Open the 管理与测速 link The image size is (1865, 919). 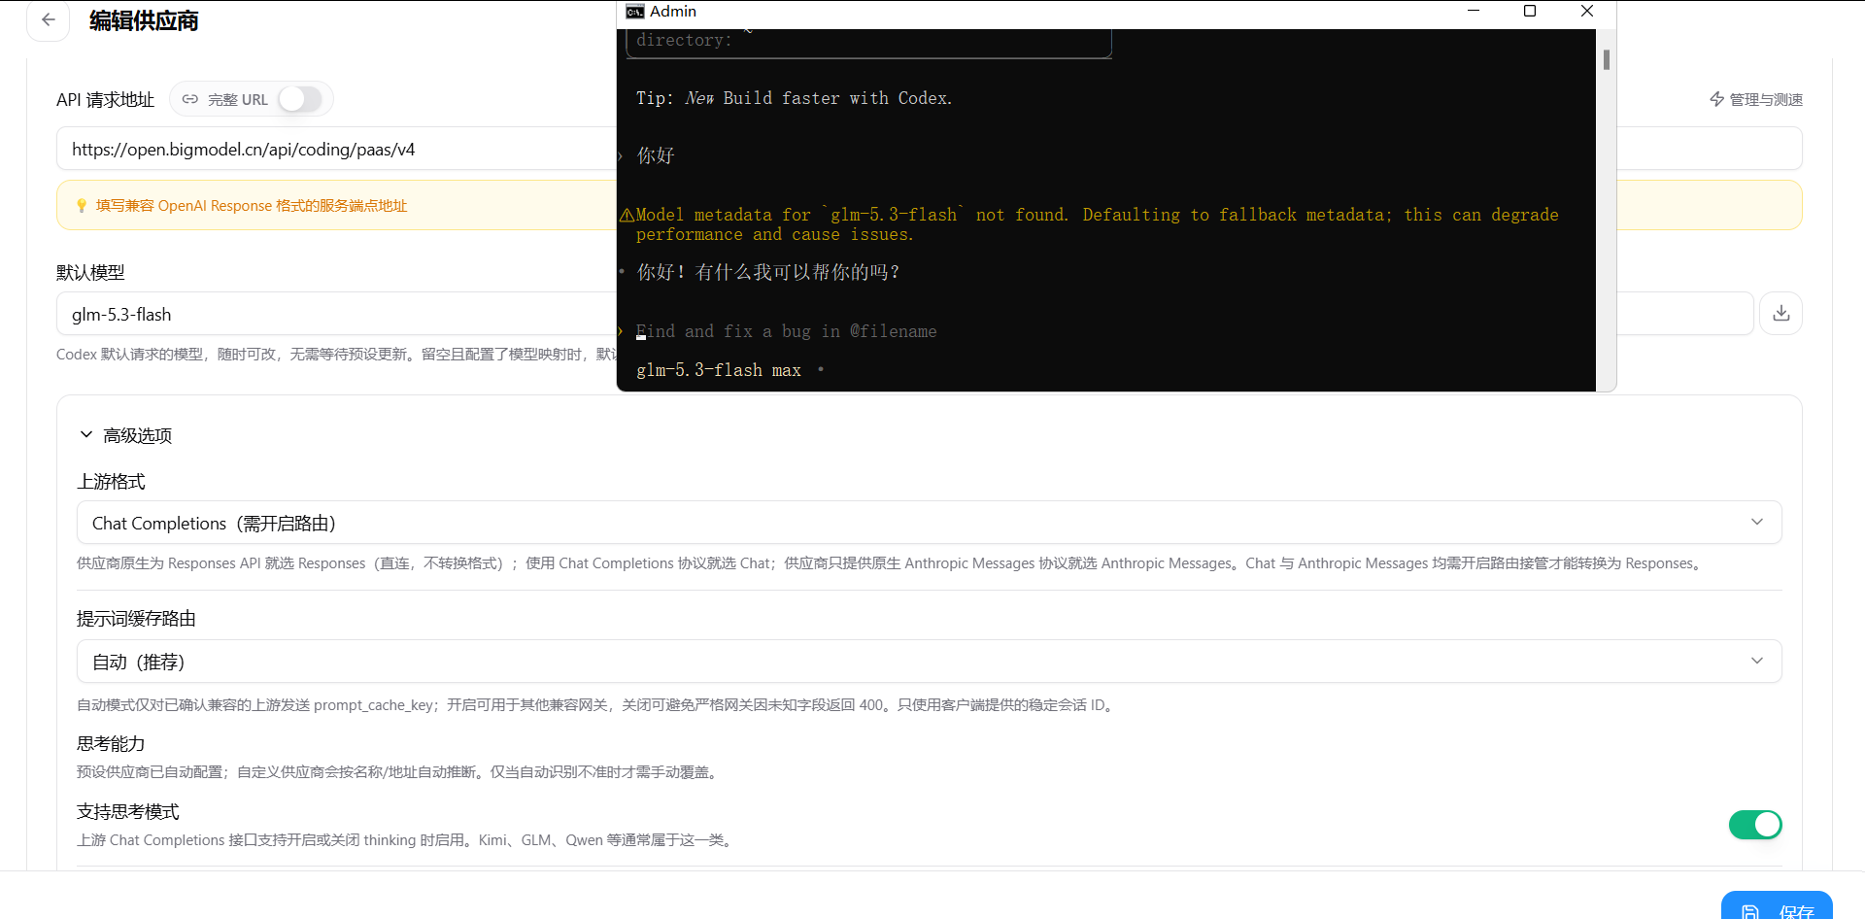click(x=1756, y=99)
